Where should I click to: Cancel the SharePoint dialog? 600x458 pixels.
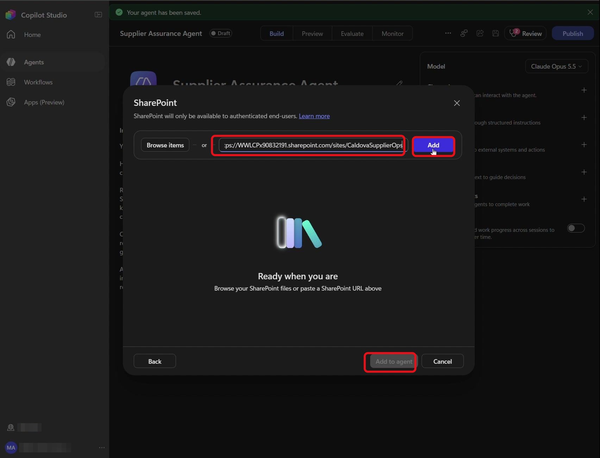point(442,361)
